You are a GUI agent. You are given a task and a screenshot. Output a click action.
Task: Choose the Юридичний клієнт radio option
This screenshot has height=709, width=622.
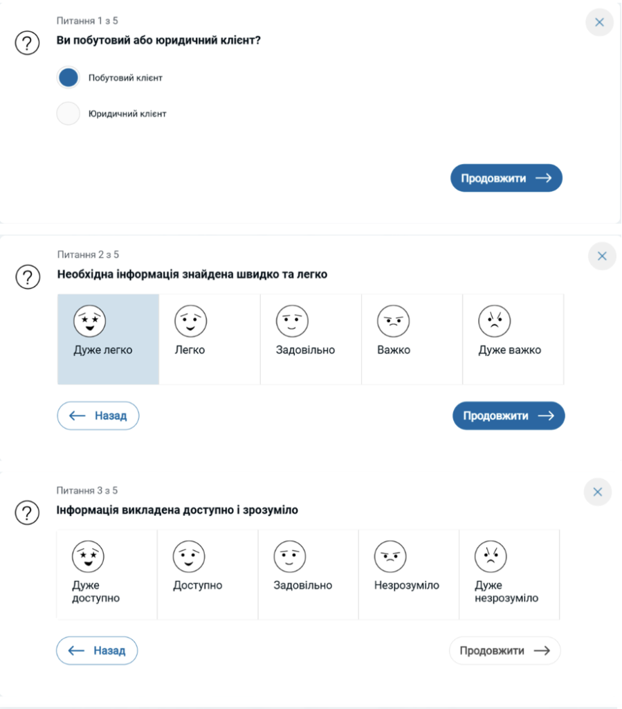68,114
